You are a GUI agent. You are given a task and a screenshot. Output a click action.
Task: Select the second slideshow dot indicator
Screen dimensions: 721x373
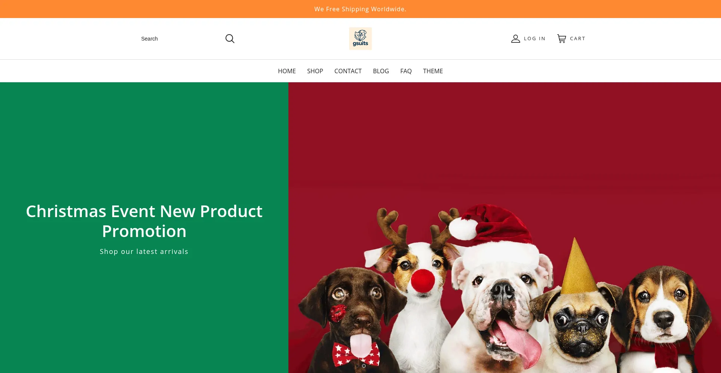(364, 366)
